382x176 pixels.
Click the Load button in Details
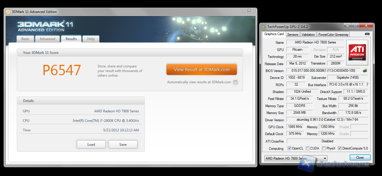91,145
